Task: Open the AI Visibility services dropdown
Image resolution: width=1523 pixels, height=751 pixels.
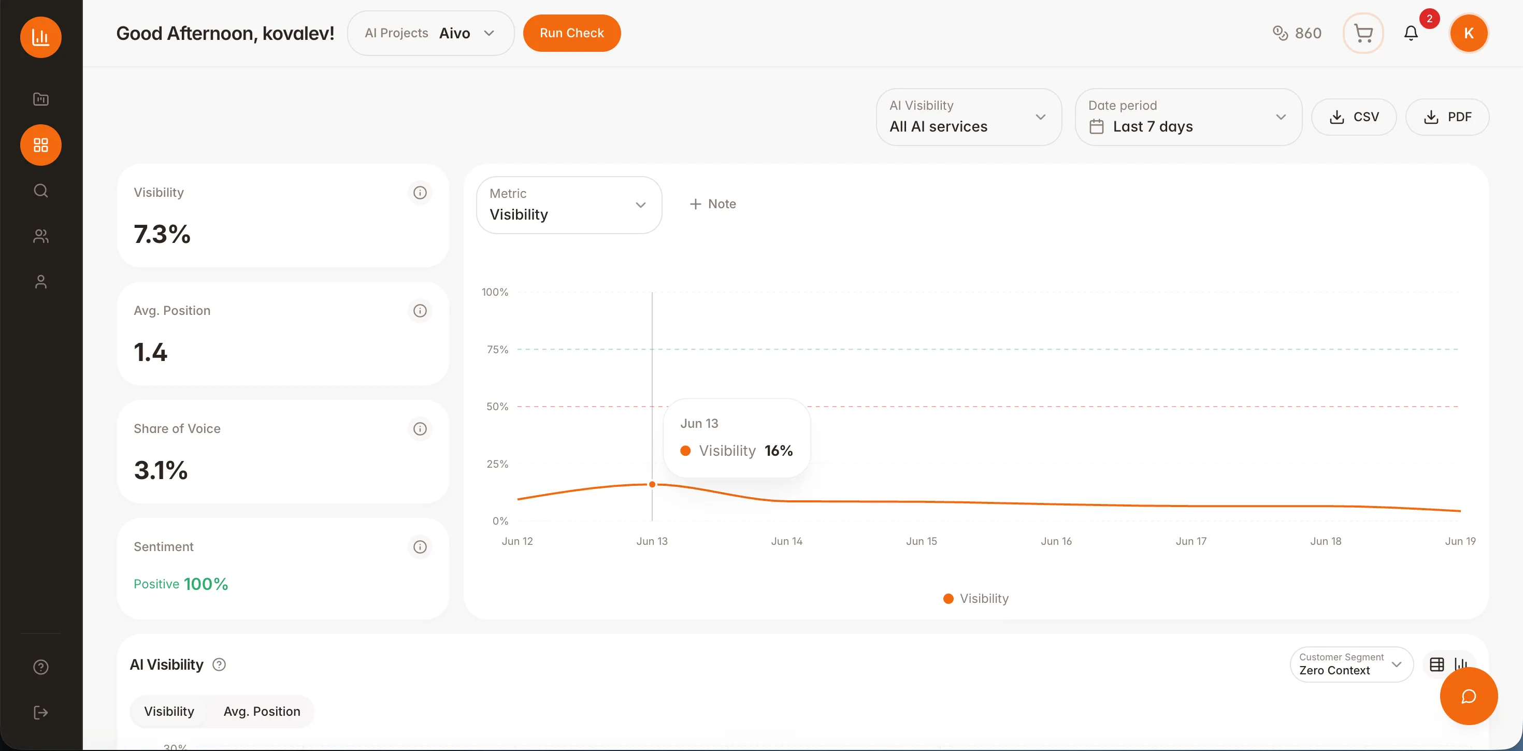Action: point(968,117)
